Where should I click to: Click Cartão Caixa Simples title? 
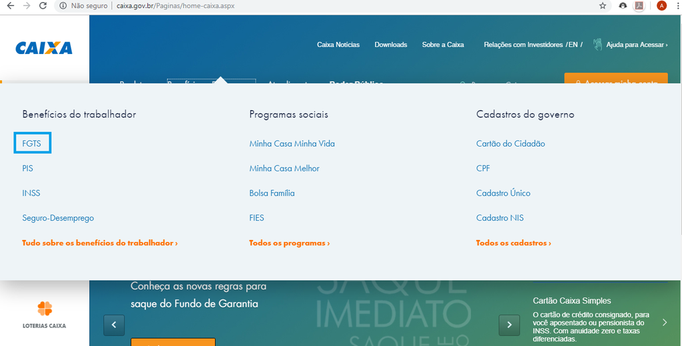pyautogui.click(x=572, y=301)
